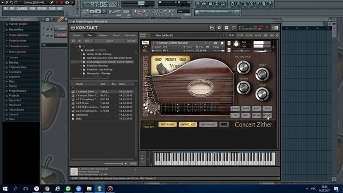The image size is (343, 193).
Task: Open the FL Studio CHANNELS menu
Action: tap(22, 9)
